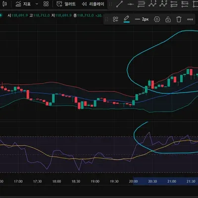Click the close price 118,712.0 next to 종

[85, 15]
